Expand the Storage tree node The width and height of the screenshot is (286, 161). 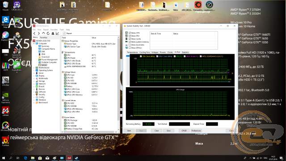(x=34, y=81)
